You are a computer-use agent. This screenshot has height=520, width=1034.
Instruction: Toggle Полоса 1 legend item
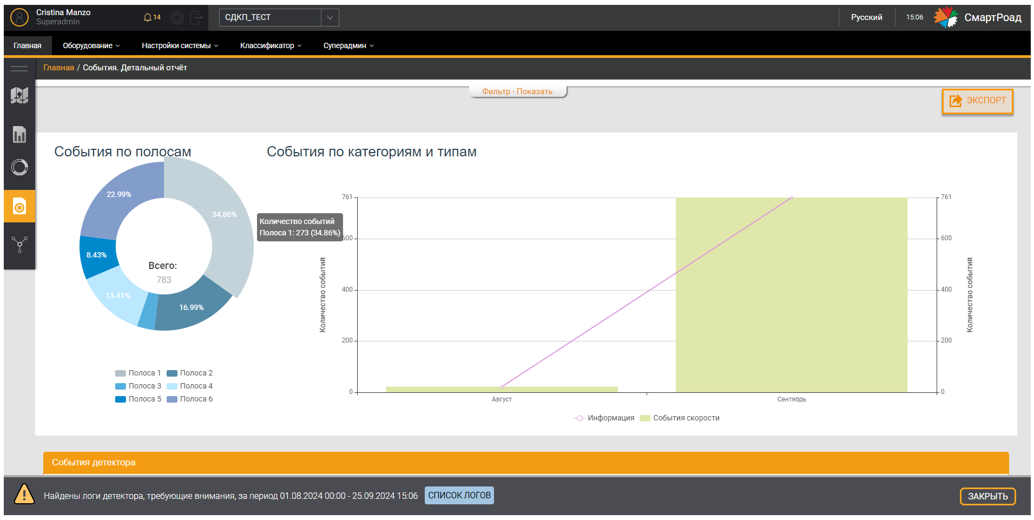[138, 373]
